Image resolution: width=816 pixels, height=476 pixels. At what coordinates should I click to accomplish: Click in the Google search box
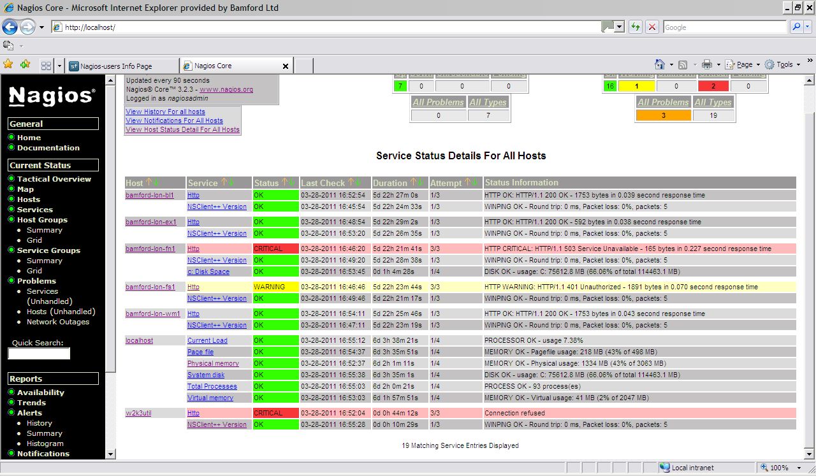point(725,27)
